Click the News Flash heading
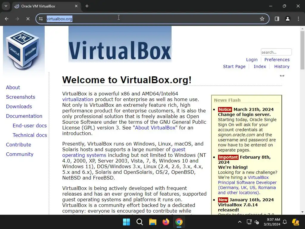 [x=227, y=100]
